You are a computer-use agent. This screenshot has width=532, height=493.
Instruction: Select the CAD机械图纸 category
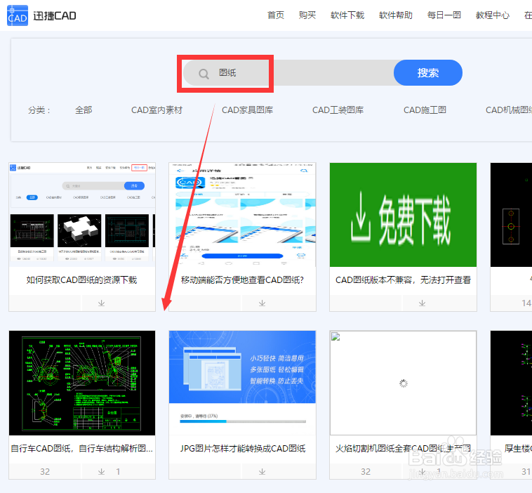(x=509, y=110)
